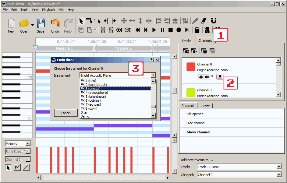The height and width of the screenshot is (183, 287).
Task: Zoom out vertically
Action: [x=128, y=30]
